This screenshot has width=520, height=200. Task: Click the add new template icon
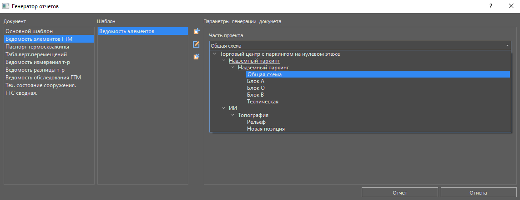pos(197,32)
